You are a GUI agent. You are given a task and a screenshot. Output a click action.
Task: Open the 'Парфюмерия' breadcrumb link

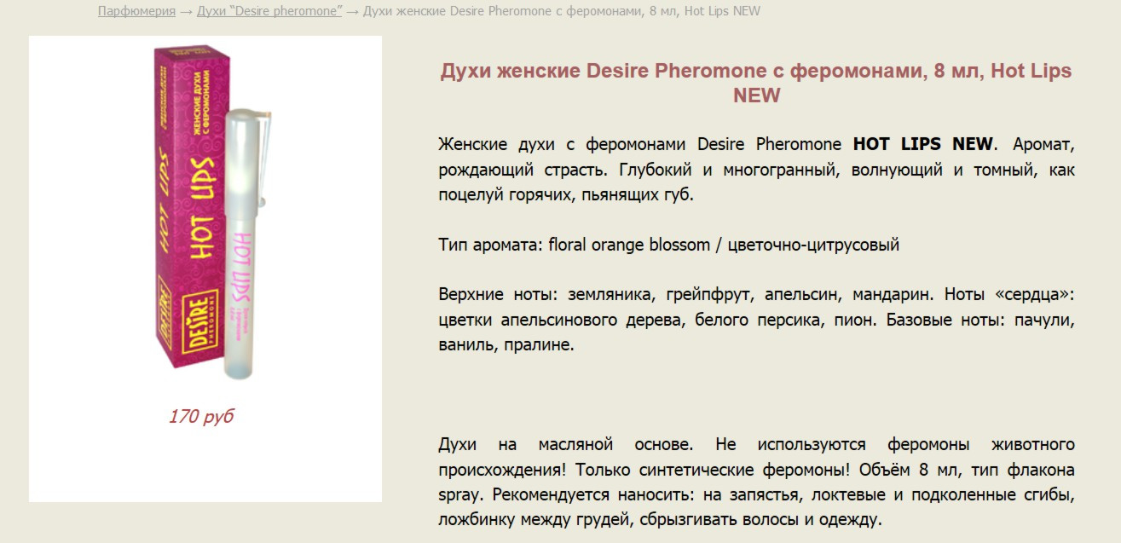point(136,11)
